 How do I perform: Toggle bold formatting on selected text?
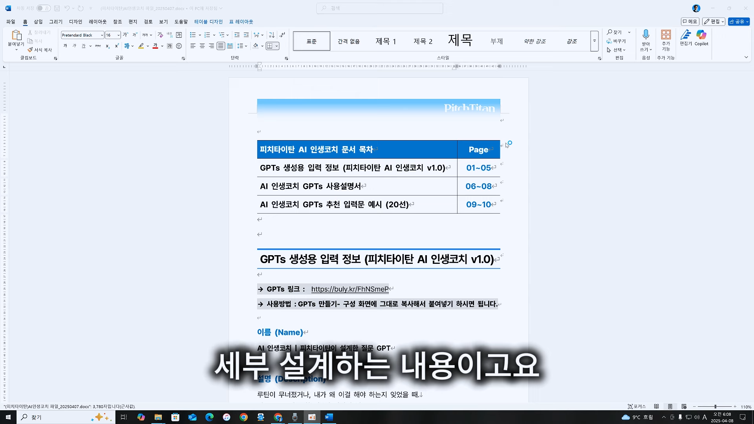tap(65, 46)
